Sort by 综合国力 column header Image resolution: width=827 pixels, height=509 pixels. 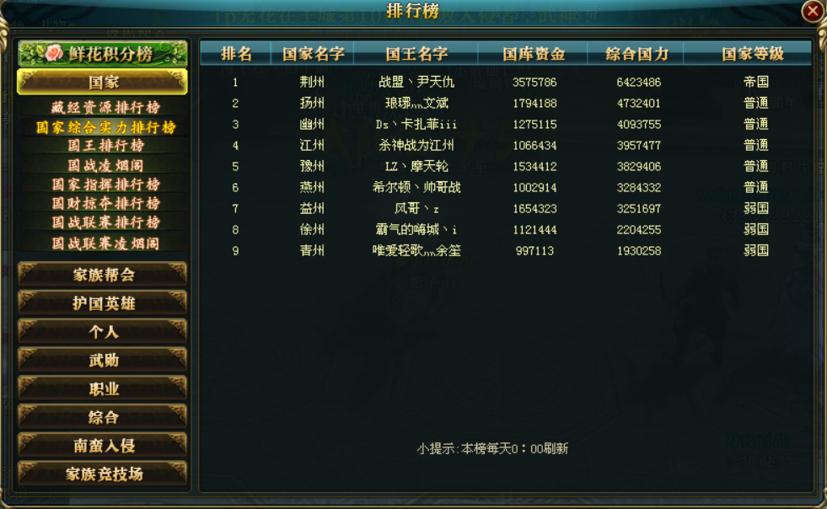click(x=636, y=54)
